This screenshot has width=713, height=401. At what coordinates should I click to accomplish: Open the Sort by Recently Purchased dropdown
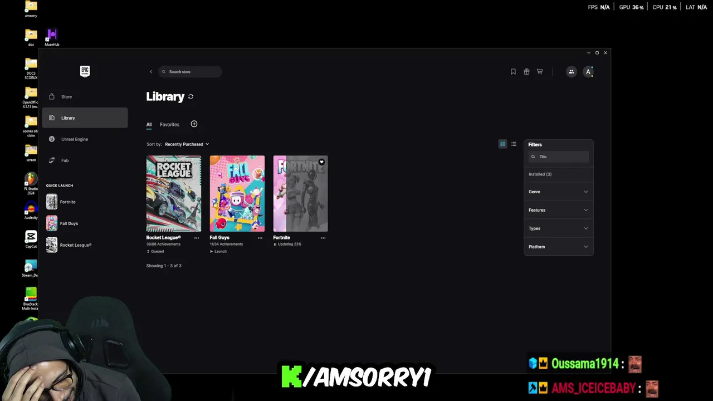[x=187, y=144]
